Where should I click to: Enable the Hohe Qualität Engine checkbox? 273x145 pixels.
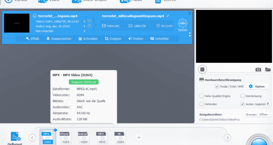tap(202, 96)
